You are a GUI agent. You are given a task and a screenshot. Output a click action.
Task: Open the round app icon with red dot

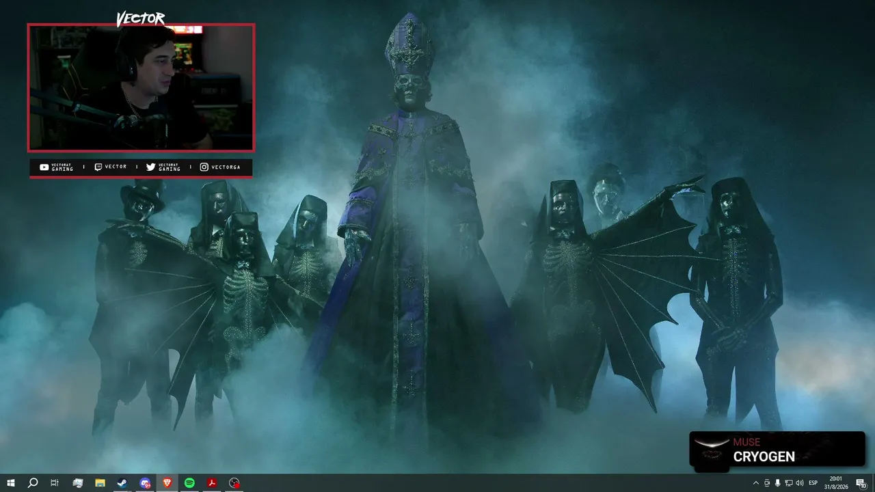(235, 483)
